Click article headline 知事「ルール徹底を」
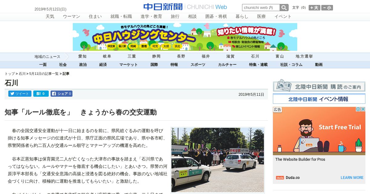370x194 pixels. click(x=80, y=112)
